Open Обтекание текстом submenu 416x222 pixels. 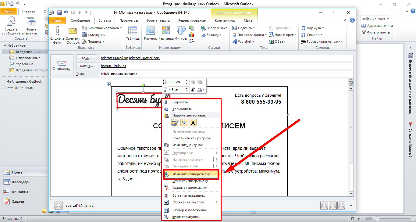click(x=191, y=202)
